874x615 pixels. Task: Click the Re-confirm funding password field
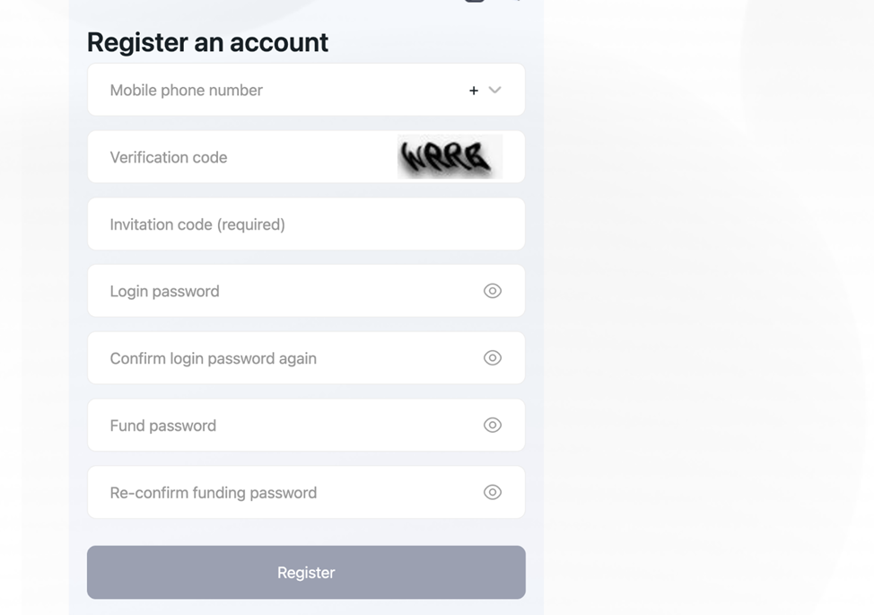[x=287, y=492]
